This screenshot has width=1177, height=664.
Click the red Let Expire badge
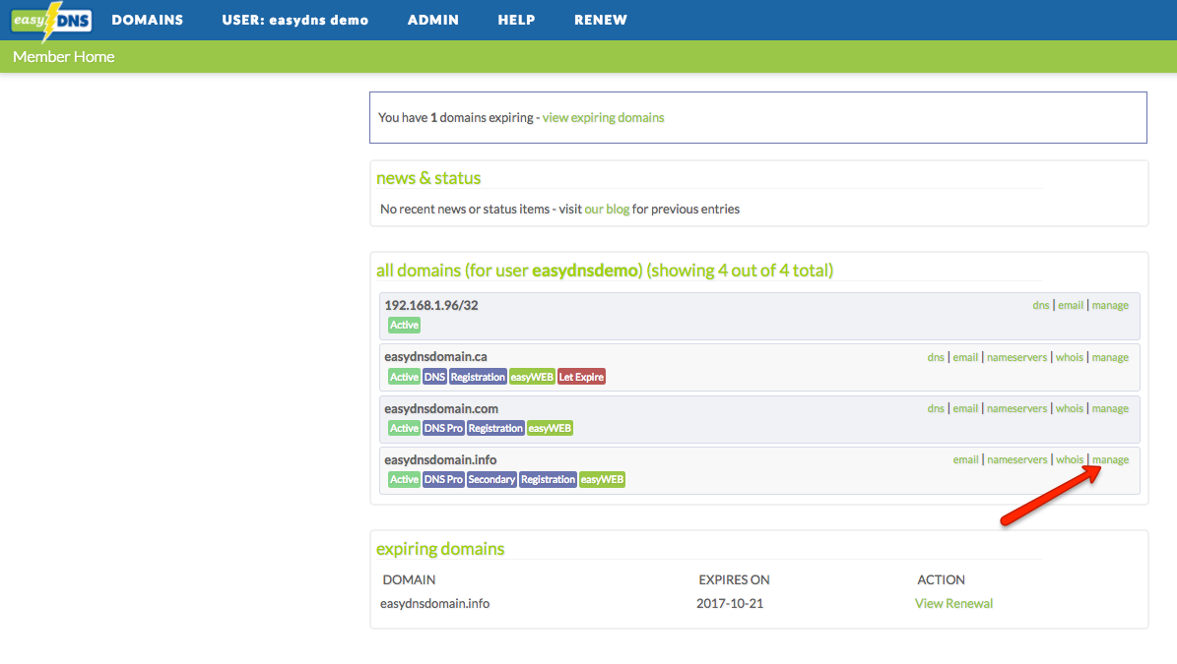tap(582, 377)
